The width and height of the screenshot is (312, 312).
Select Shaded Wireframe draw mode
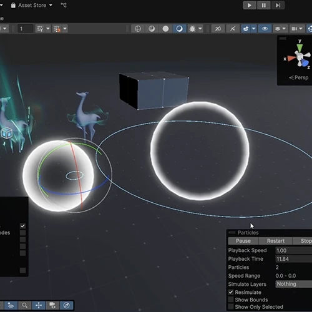[152, 29]
